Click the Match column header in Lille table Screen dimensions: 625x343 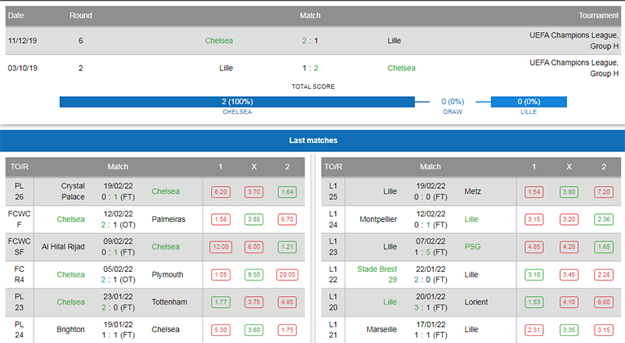tap(430, 166)
